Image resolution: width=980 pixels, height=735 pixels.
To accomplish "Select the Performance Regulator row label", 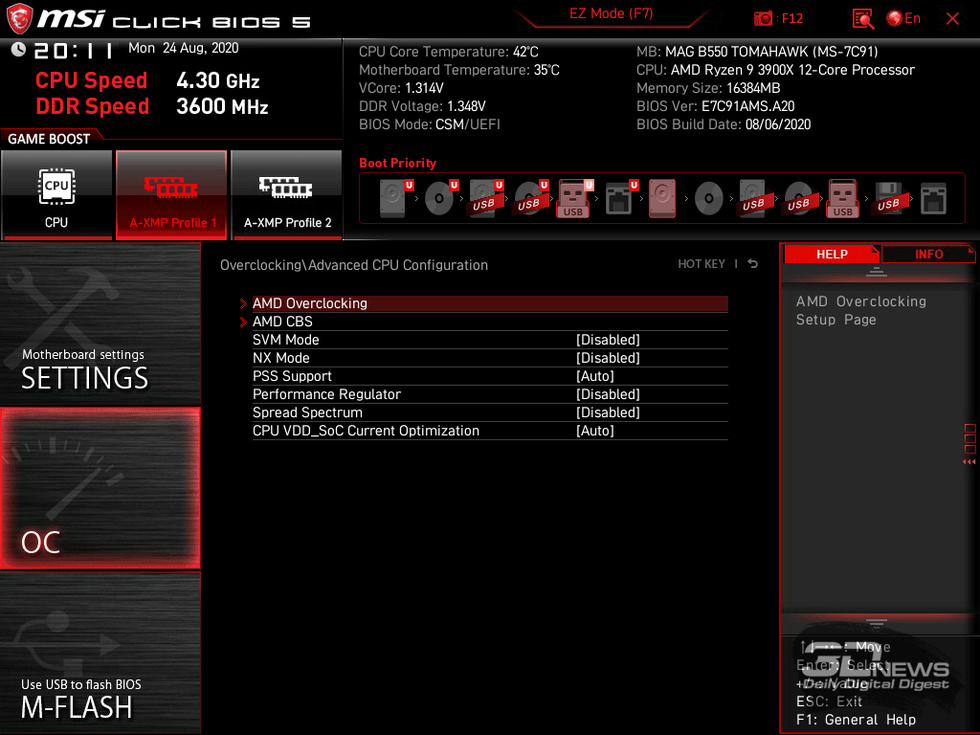I will click(x=326, y=393).
